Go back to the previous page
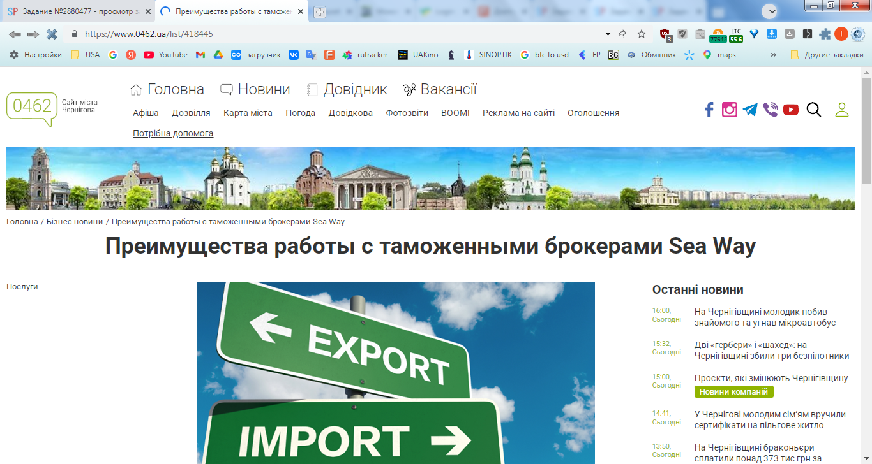This screenshot has height=464, width=872. (15, 34)
